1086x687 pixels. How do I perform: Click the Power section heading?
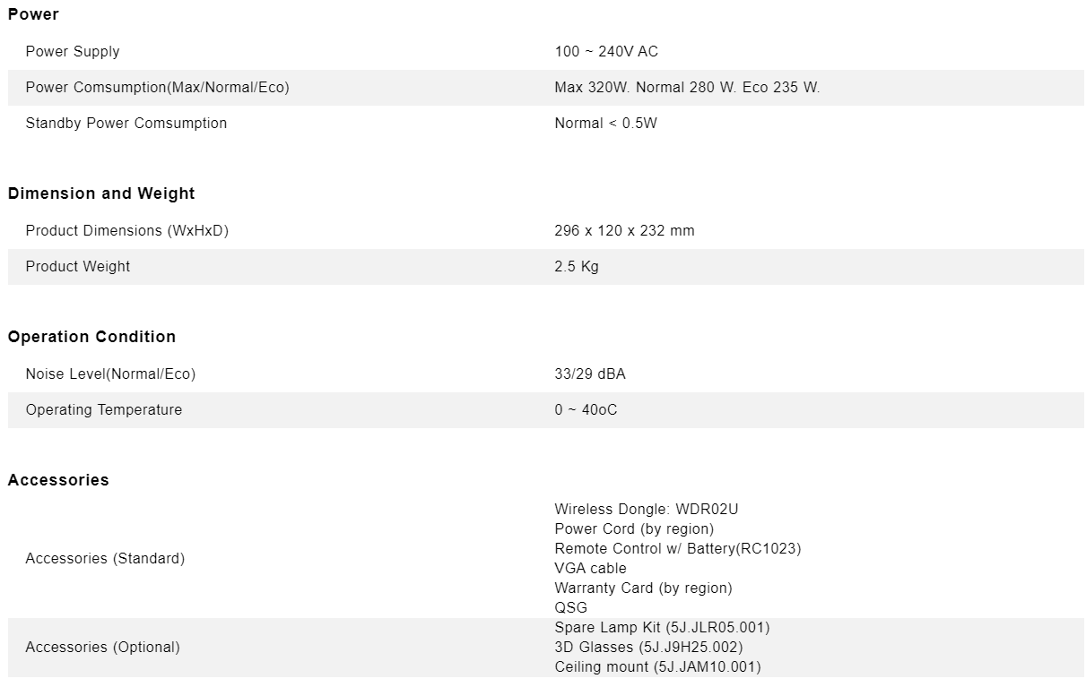point(33,14)
